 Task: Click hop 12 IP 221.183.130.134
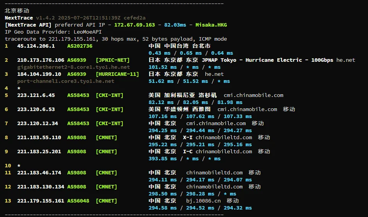(41, 187)
